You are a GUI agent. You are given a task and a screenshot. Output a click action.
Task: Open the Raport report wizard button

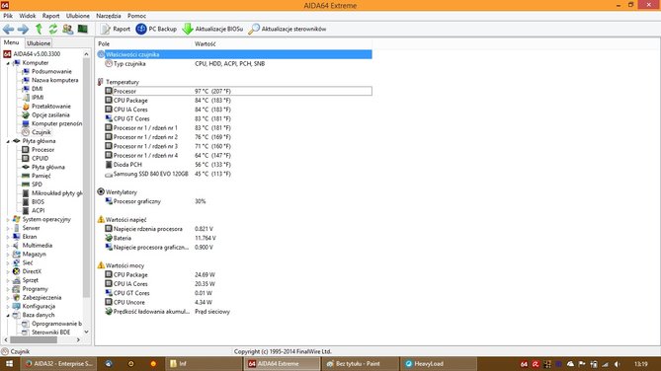coord(115,29)
